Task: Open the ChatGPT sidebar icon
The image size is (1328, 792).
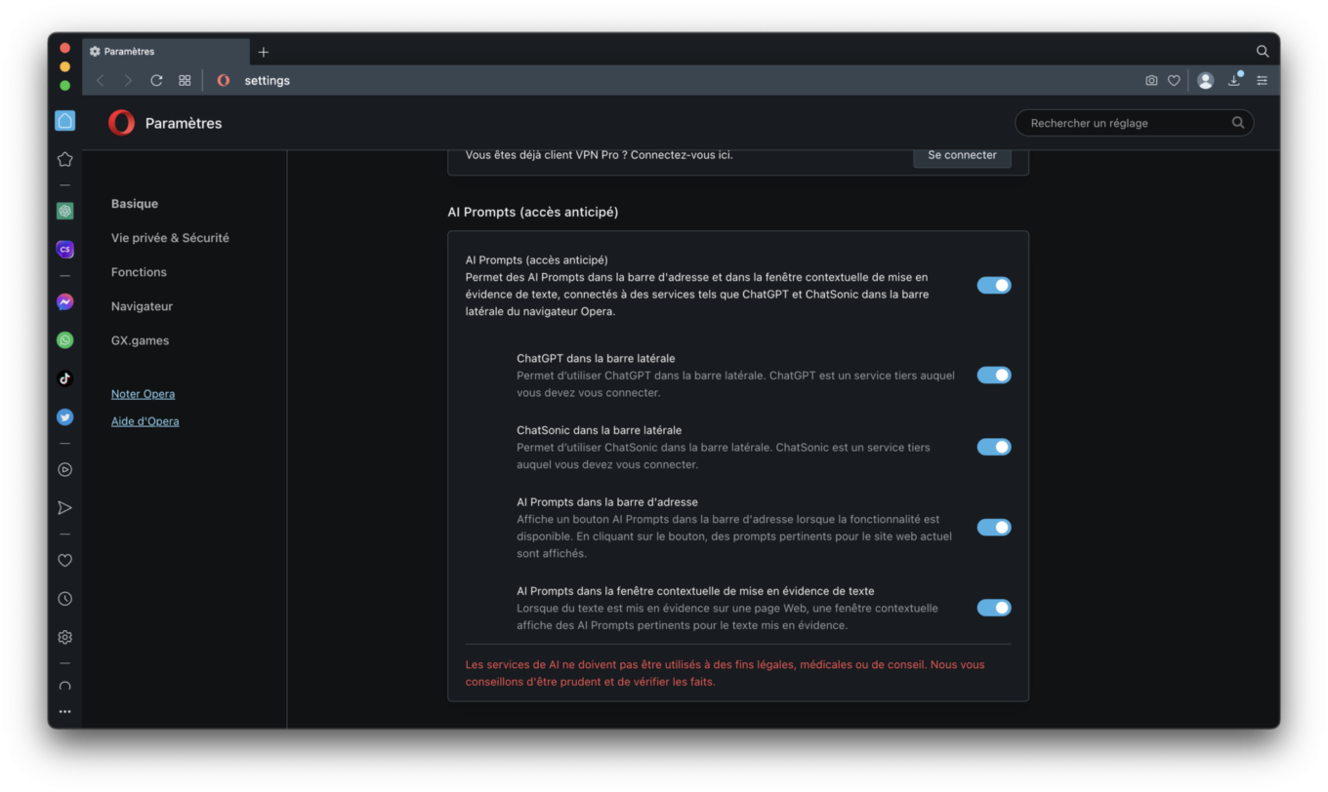Action: pyautogui.click(x=64, y=211)
